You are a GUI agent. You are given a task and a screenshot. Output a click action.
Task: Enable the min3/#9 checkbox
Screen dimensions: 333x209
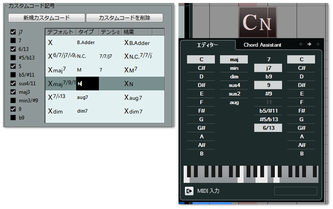[13, 100]
